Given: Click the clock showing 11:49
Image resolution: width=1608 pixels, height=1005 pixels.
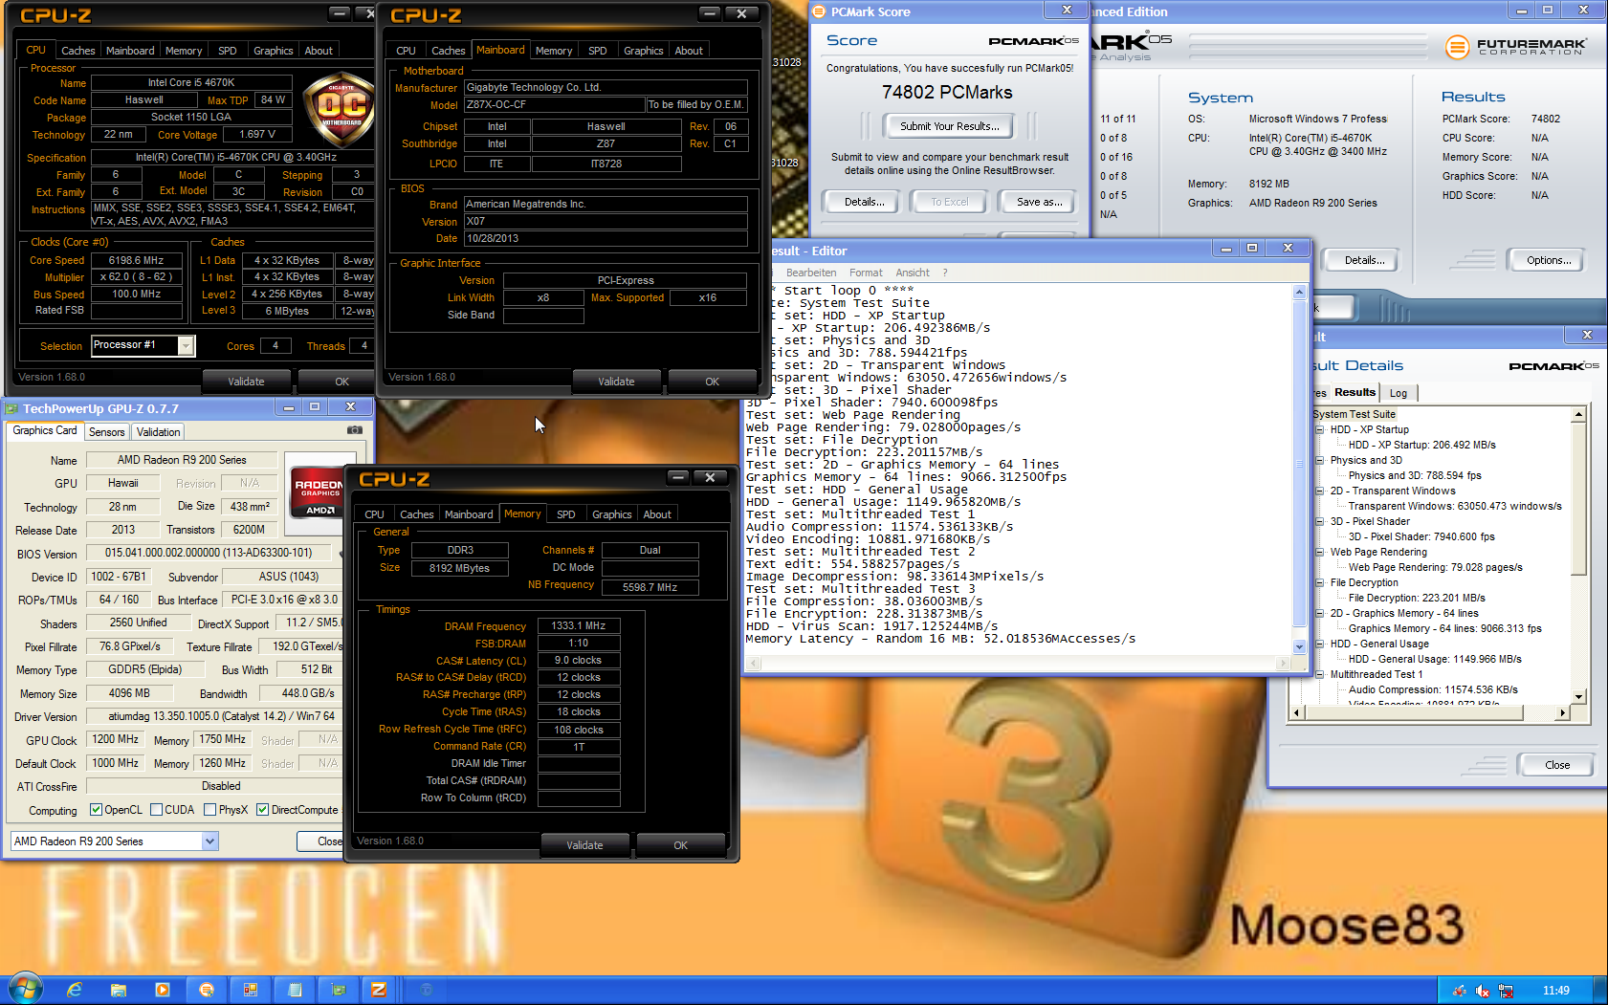Looking at the screenshot, I should point(1556,991).
